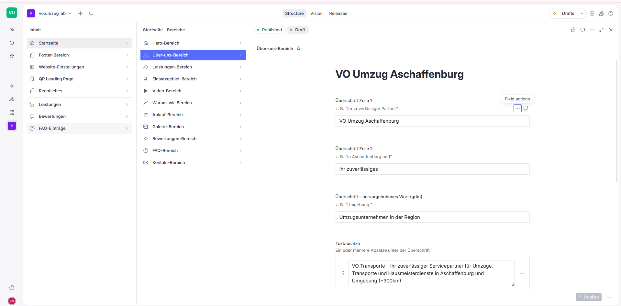621x306 pixels.
Task: Open FAQ-Einträge in Inhalt list
Action: click(x=80, y=128)
